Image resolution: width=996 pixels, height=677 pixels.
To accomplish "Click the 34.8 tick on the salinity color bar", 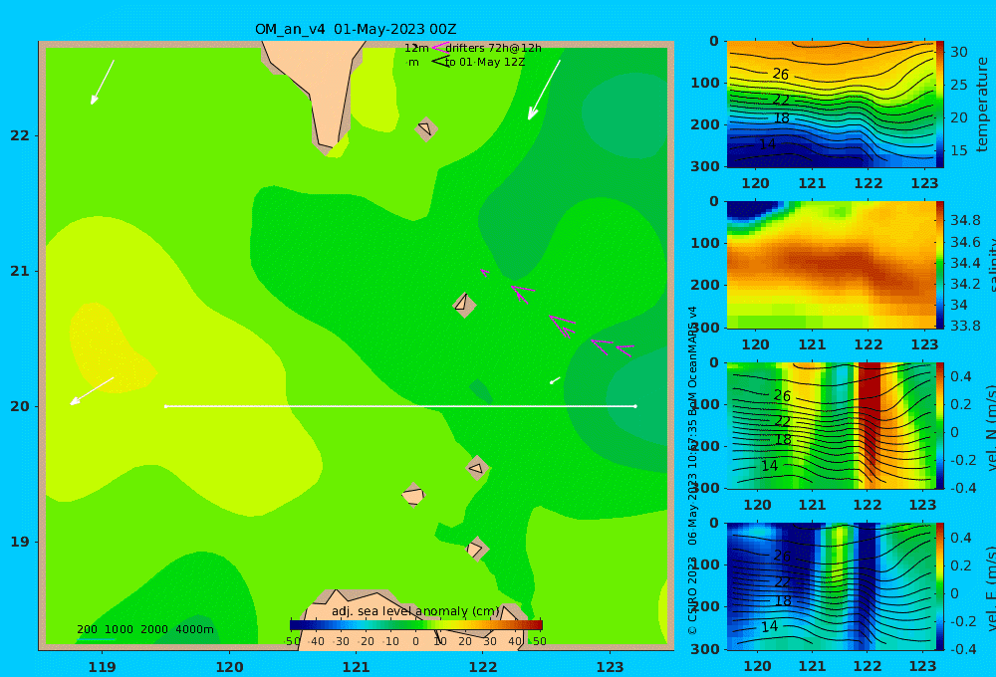I will click(x=965, y=220).
